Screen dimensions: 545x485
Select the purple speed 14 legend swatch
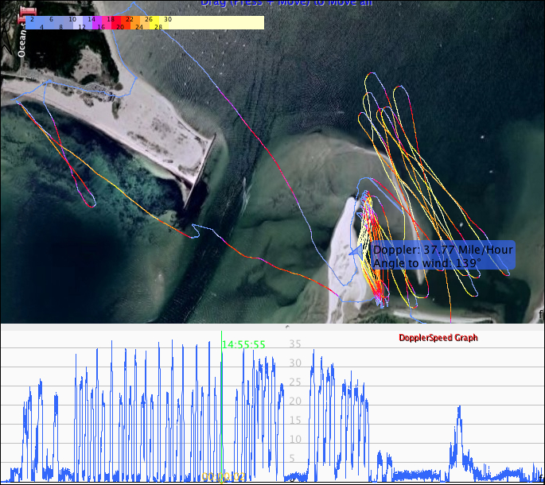tap(91, 18)
